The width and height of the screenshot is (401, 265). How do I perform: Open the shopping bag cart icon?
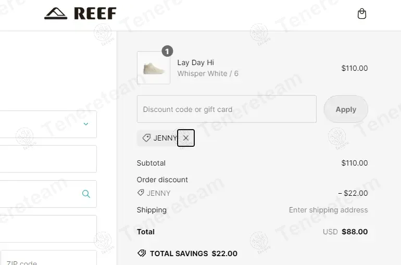pyautogui.click(x=362, y=14)
